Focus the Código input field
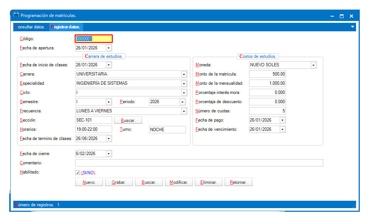This screenshot has height=221, width=369. coord(94,39)
